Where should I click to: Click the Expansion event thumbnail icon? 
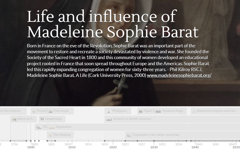52,127
